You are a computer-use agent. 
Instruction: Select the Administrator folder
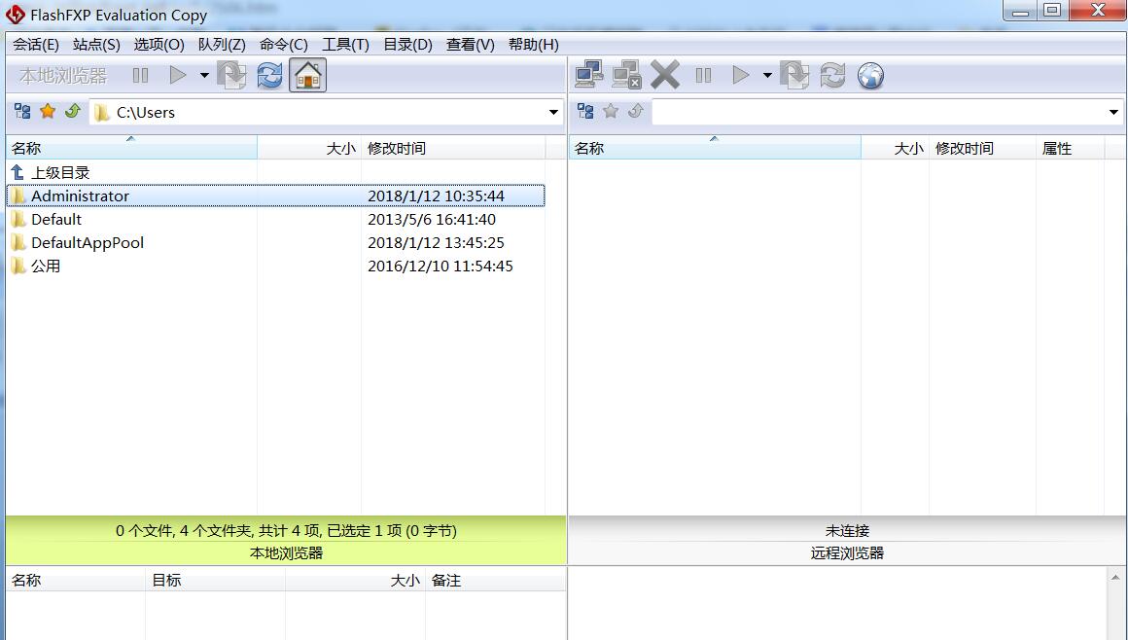click(275, 196)
